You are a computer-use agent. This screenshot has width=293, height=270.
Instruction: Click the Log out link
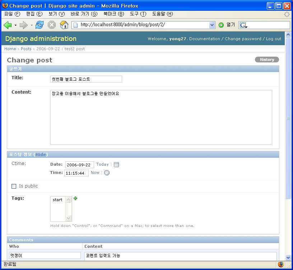(274, 39)
